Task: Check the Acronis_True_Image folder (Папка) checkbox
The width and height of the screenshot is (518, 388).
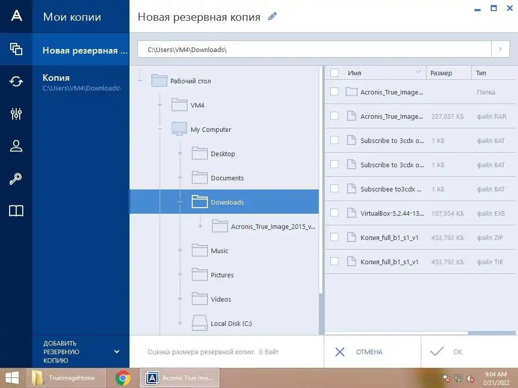Action: pyautogui.click(x=334, y=91)
